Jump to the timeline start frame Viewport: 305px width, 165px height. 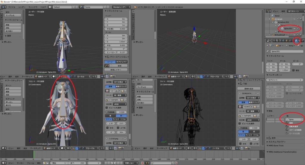click(106, 163)
